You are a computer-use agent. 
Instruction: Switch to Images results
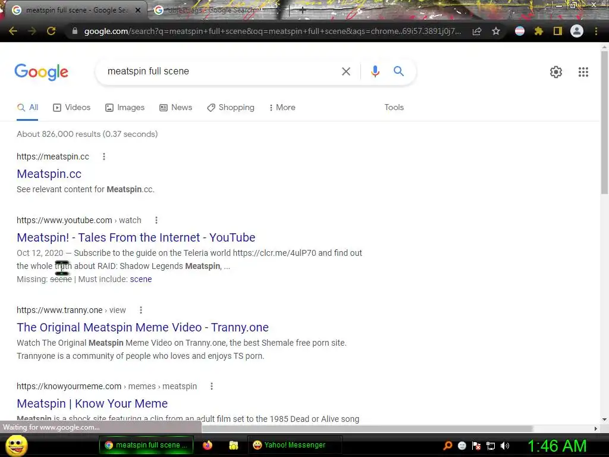(x=125, y=108)
